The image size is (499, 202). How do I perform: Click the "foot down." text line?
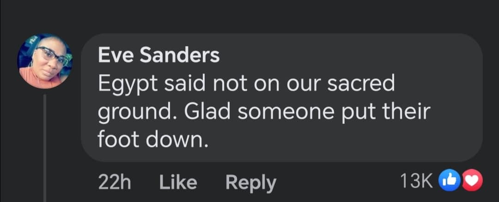click(x=151, y=139)
